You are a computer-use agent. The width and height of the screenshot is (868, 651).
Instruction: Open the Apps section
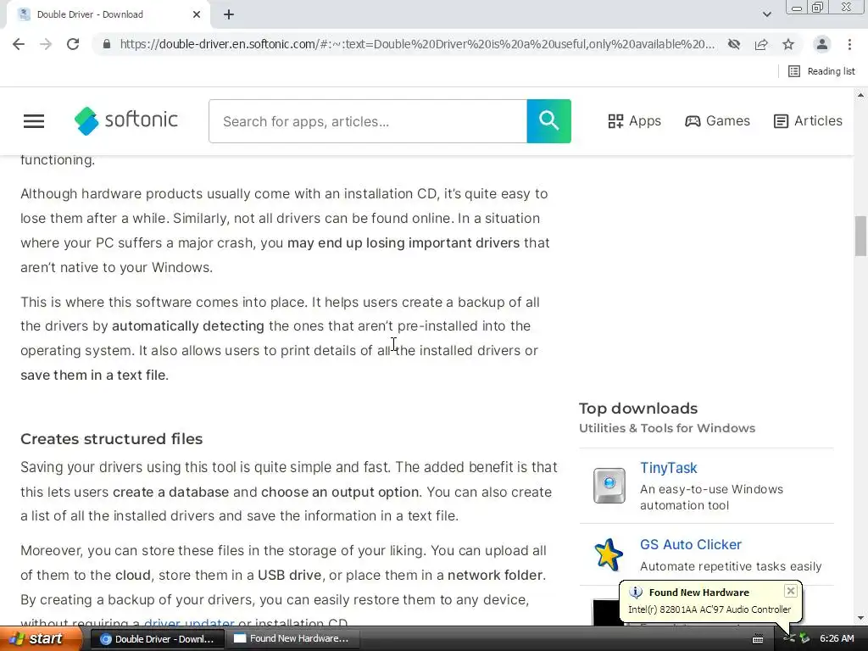point(634,120)
